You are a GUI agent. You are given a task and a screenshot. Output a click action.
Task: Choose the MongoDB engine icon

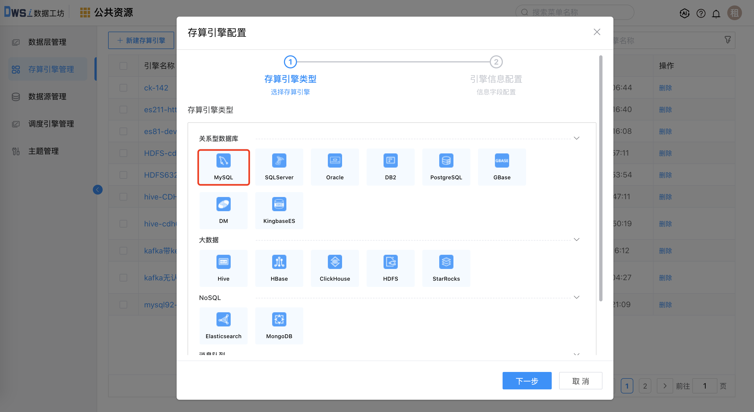tap(279, 326)
